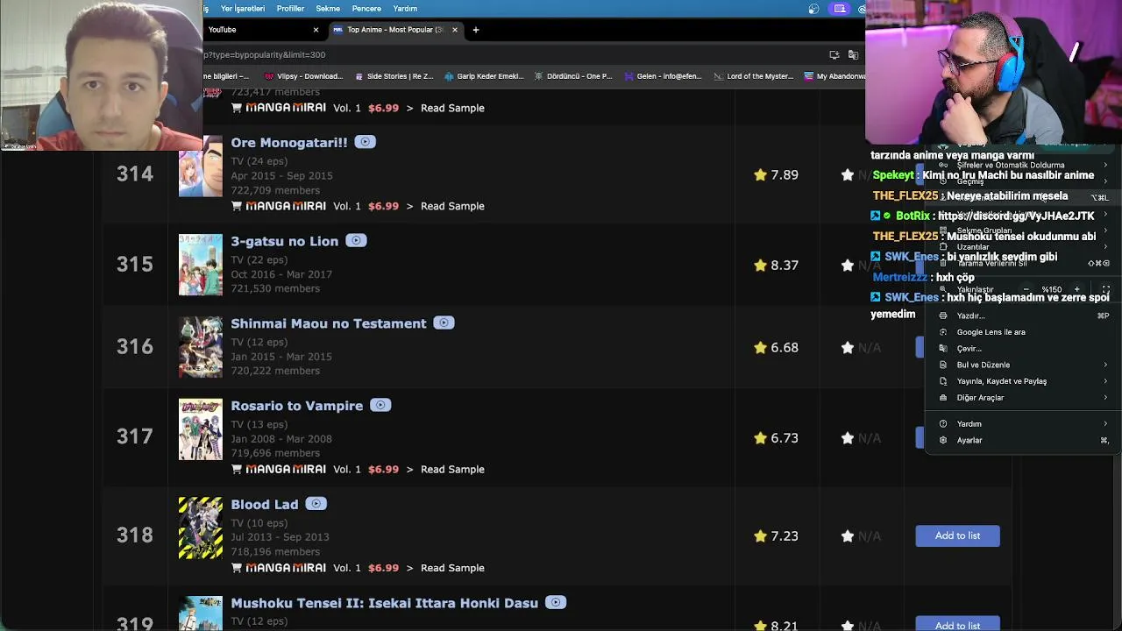This screenshot has width=1122, height=631.
Task: Click the BotRix discord.gg link in chat
Action: [1016, 216]
